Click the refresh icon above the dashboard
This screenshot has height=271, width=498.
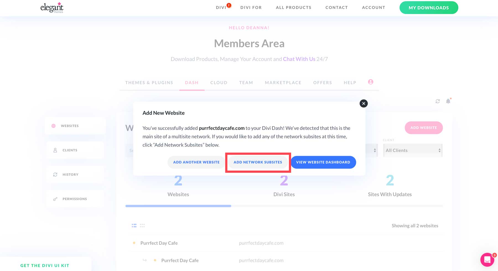point(437,101)
